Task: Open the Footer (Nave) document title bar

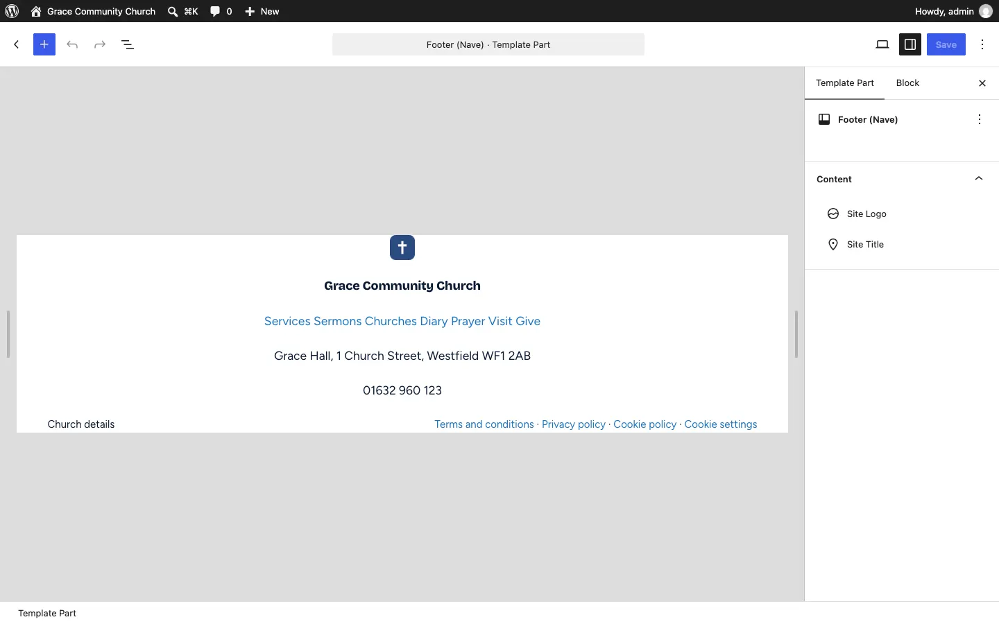Action: click(488, 44)
